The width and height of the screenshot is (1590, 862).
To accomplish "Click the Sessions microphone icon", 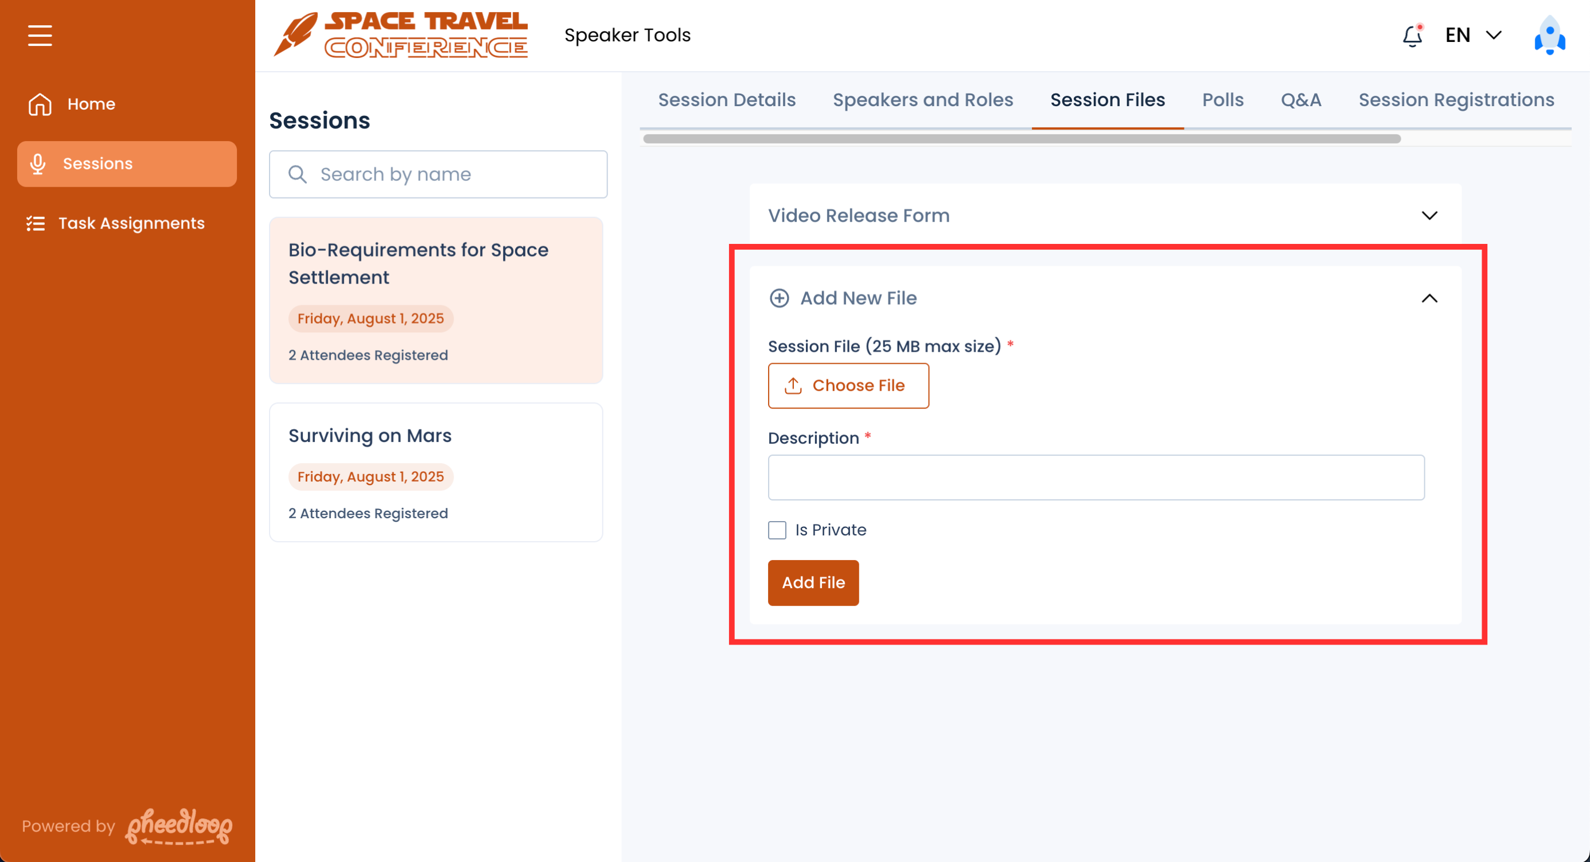I will coord(38,164).
